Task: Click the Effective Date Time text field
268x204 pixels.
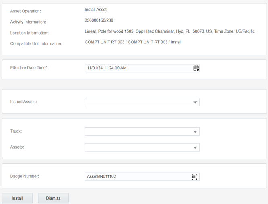Action: [x=142, y=68]
